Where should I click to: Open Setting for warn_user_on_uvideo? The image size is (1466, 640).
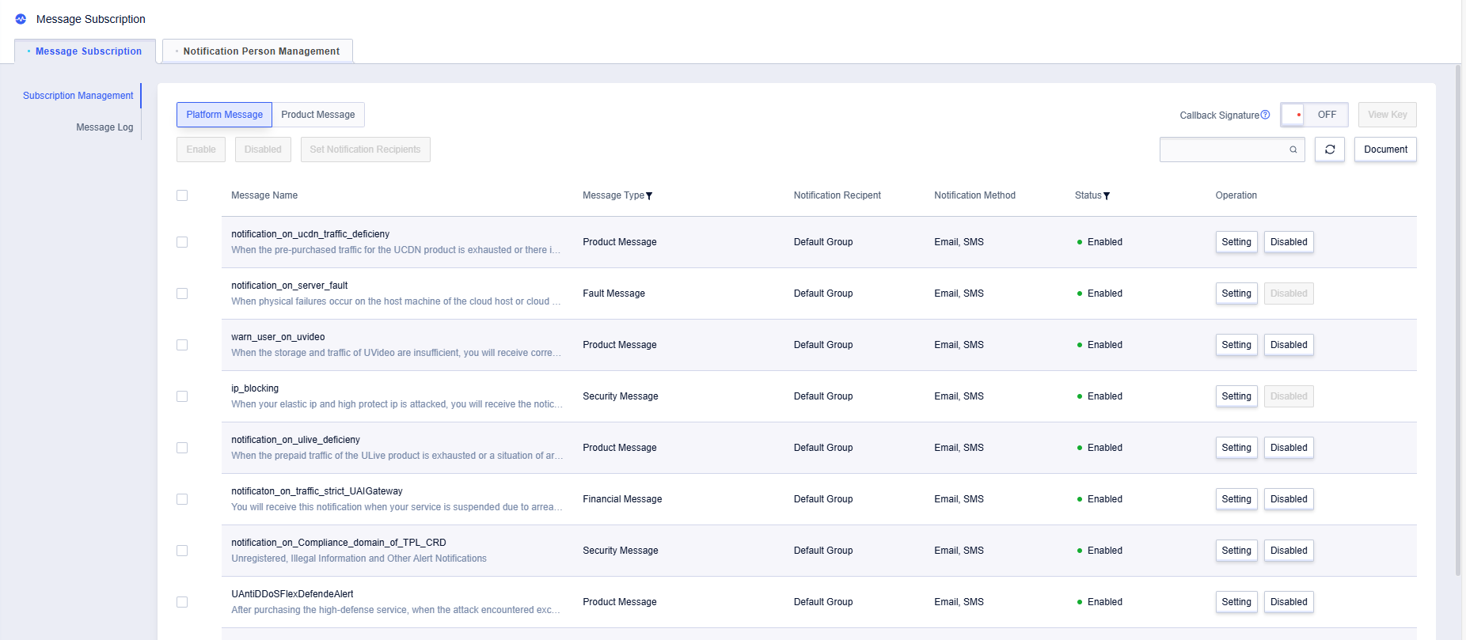[1236, 345]
